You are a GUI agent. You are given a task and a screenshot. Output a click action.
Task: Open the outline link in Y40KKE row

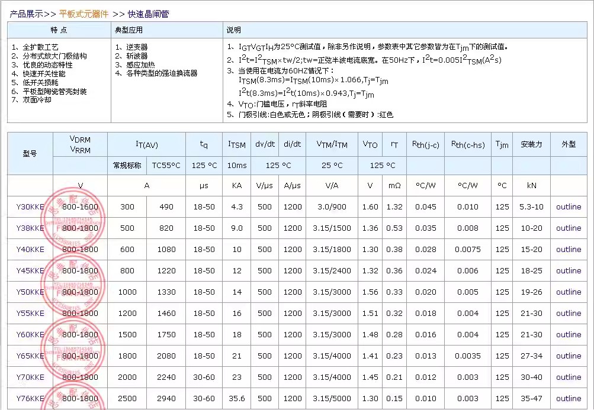tap(569, 250)
